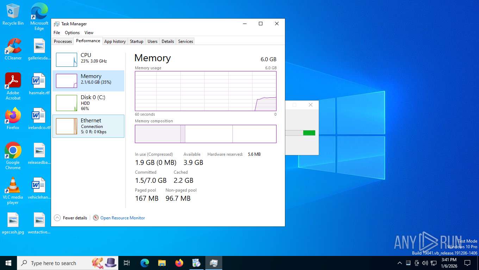Click the taskbar search box
This screenshot has height=270, width=479.
(68, 263)
